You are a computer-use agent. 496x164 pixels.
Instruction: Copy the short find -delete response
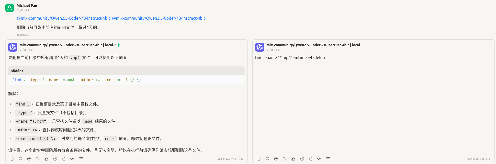tap(258, 159)
